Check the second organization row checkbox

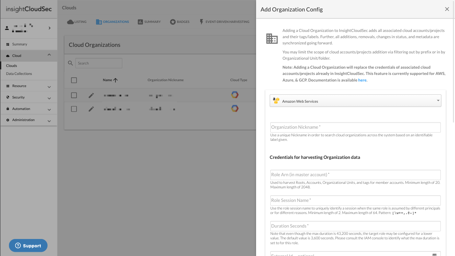tap(74, 109)
